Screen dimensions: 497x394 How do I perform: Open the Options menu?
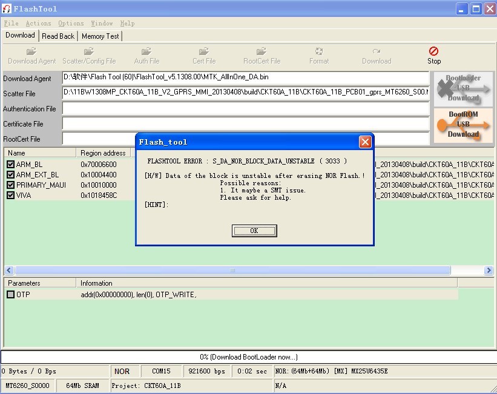[x=71, y=23]
